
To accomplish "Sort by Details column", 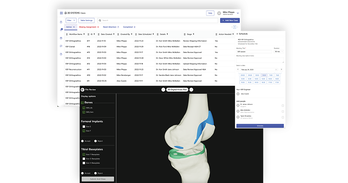I will (x=167, y=34).
